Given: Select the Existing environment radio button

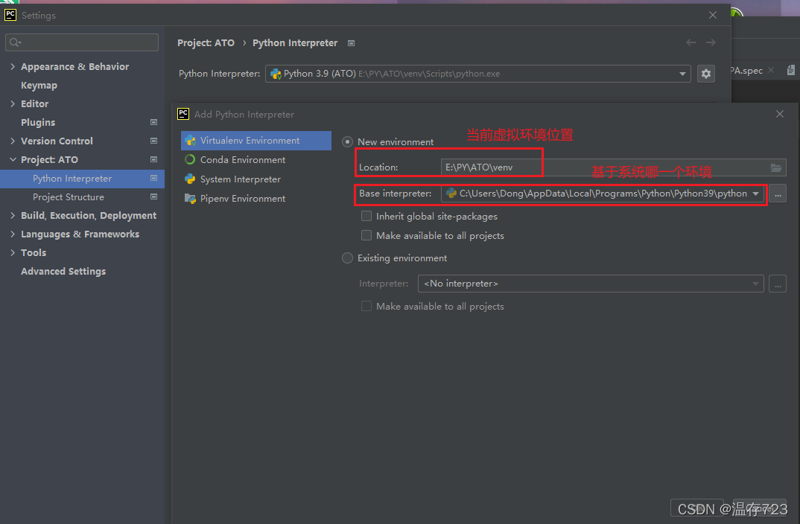Looking at the screenshot, I should 347,258.
